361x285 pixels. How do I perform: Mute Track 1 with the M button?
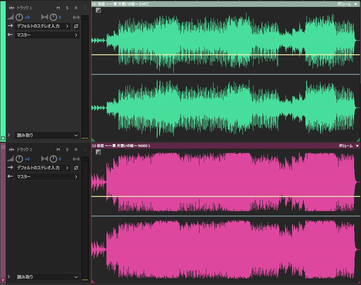[x=58, y=8]
